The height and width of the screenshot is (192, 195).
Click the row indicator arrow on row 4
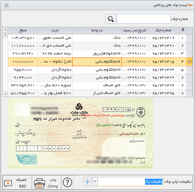(189, 62)
